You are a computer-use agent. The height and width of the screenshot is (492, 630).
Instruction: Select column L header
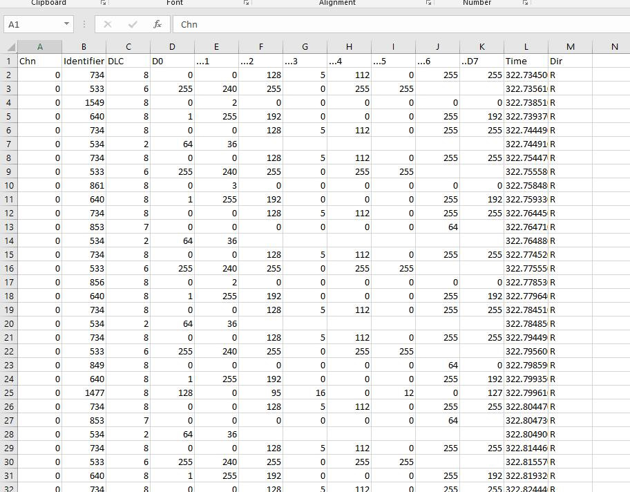point(526,47)
